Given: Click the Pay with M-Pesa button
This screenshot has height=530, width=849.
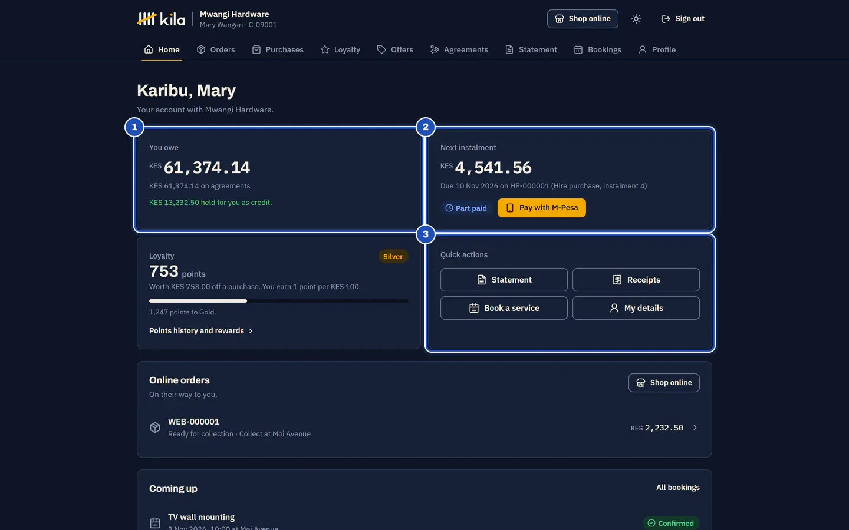Looking at the screenshot, I should click(x=542, y=208).
